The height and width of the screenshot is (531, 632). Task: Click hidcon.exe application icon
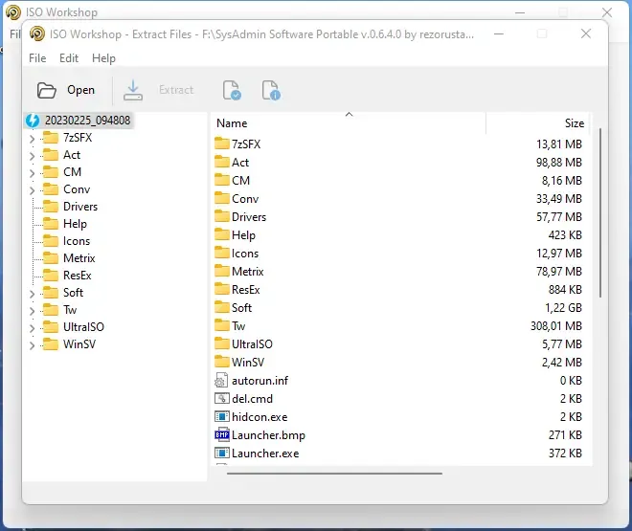click(x=222, y=417)
